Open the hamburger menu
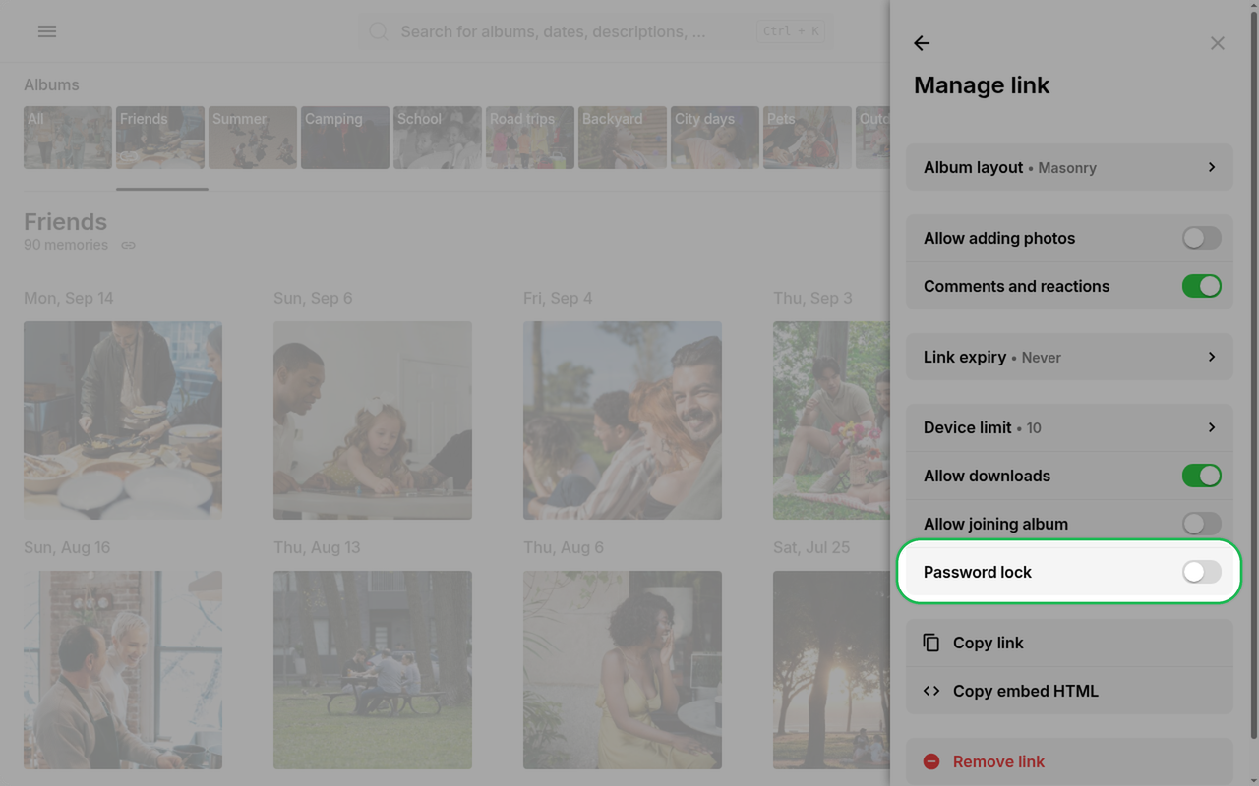 (x=47, y=31)
